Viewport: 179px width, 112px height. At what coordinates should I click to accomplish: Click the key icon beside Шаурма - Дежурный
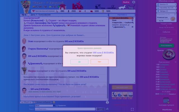coord(129,25)
